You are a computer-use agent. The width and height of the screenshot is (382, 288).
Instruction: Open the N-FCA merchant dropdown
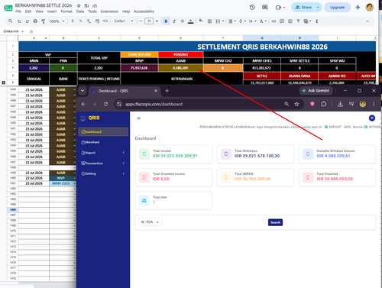[150, 222]
